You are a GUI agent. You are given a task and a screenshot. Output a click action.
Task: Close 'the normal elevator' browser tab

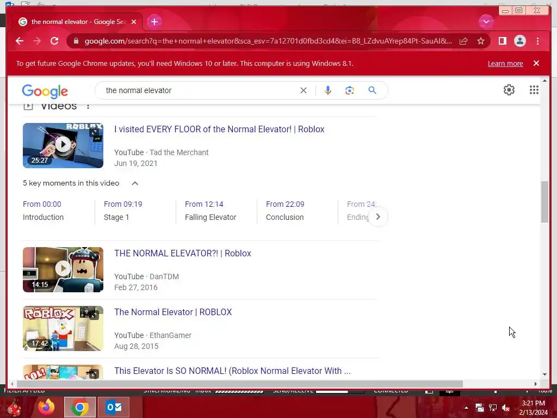pyautogui.click(x=134, y=22)
